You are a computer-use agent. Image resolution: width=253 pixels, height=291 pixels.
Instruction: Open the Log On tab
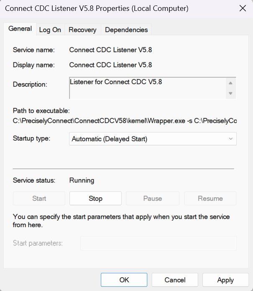tap(50, 30)
